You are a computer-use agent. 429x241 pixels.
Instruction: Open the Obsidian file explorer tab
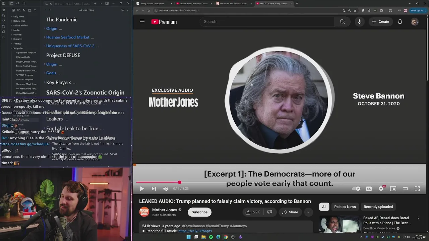point(11,3)
